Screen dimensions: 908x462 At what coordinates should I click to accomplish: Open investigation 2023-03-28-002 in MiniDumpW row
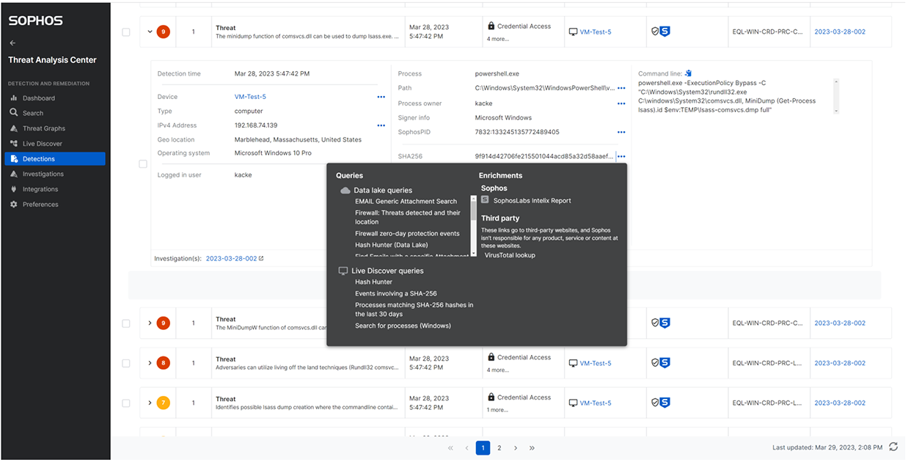point(840,323)
